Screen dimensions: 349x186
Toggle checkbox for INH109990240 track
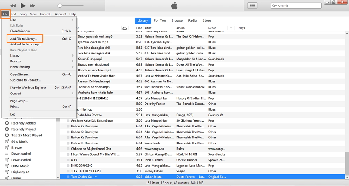click(x=68, y=166)
